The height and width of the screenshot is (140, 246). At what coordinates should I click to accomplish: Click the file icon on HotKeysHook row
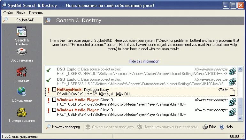(x=232, y=92)
